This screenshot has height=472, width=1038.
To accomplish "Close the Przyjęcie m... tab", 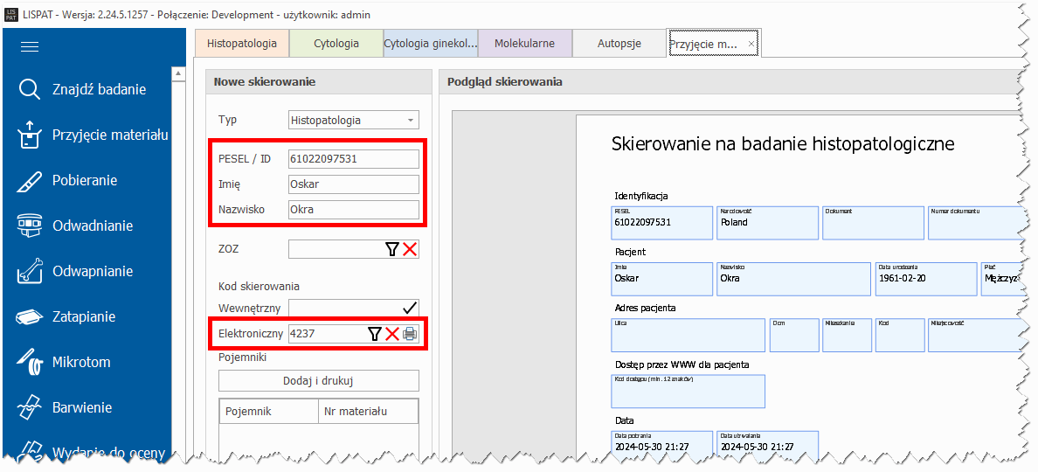I will pyautogui.click(x=752, y=43).
